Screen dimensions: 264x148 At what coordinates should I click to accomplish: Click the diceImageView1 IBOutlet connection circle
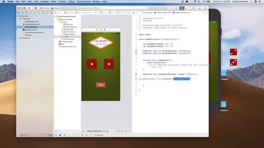(x=136, y=51)
